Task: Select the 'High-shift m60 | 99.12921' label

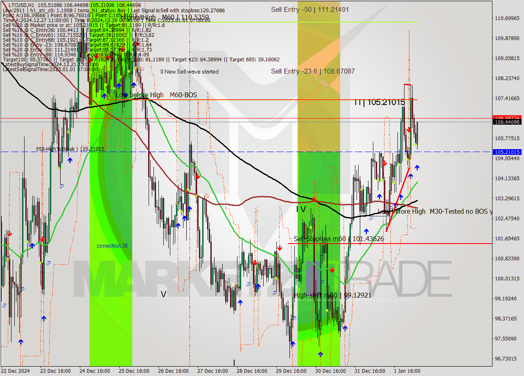Action: pyautogui.click(x=332, y=295)
